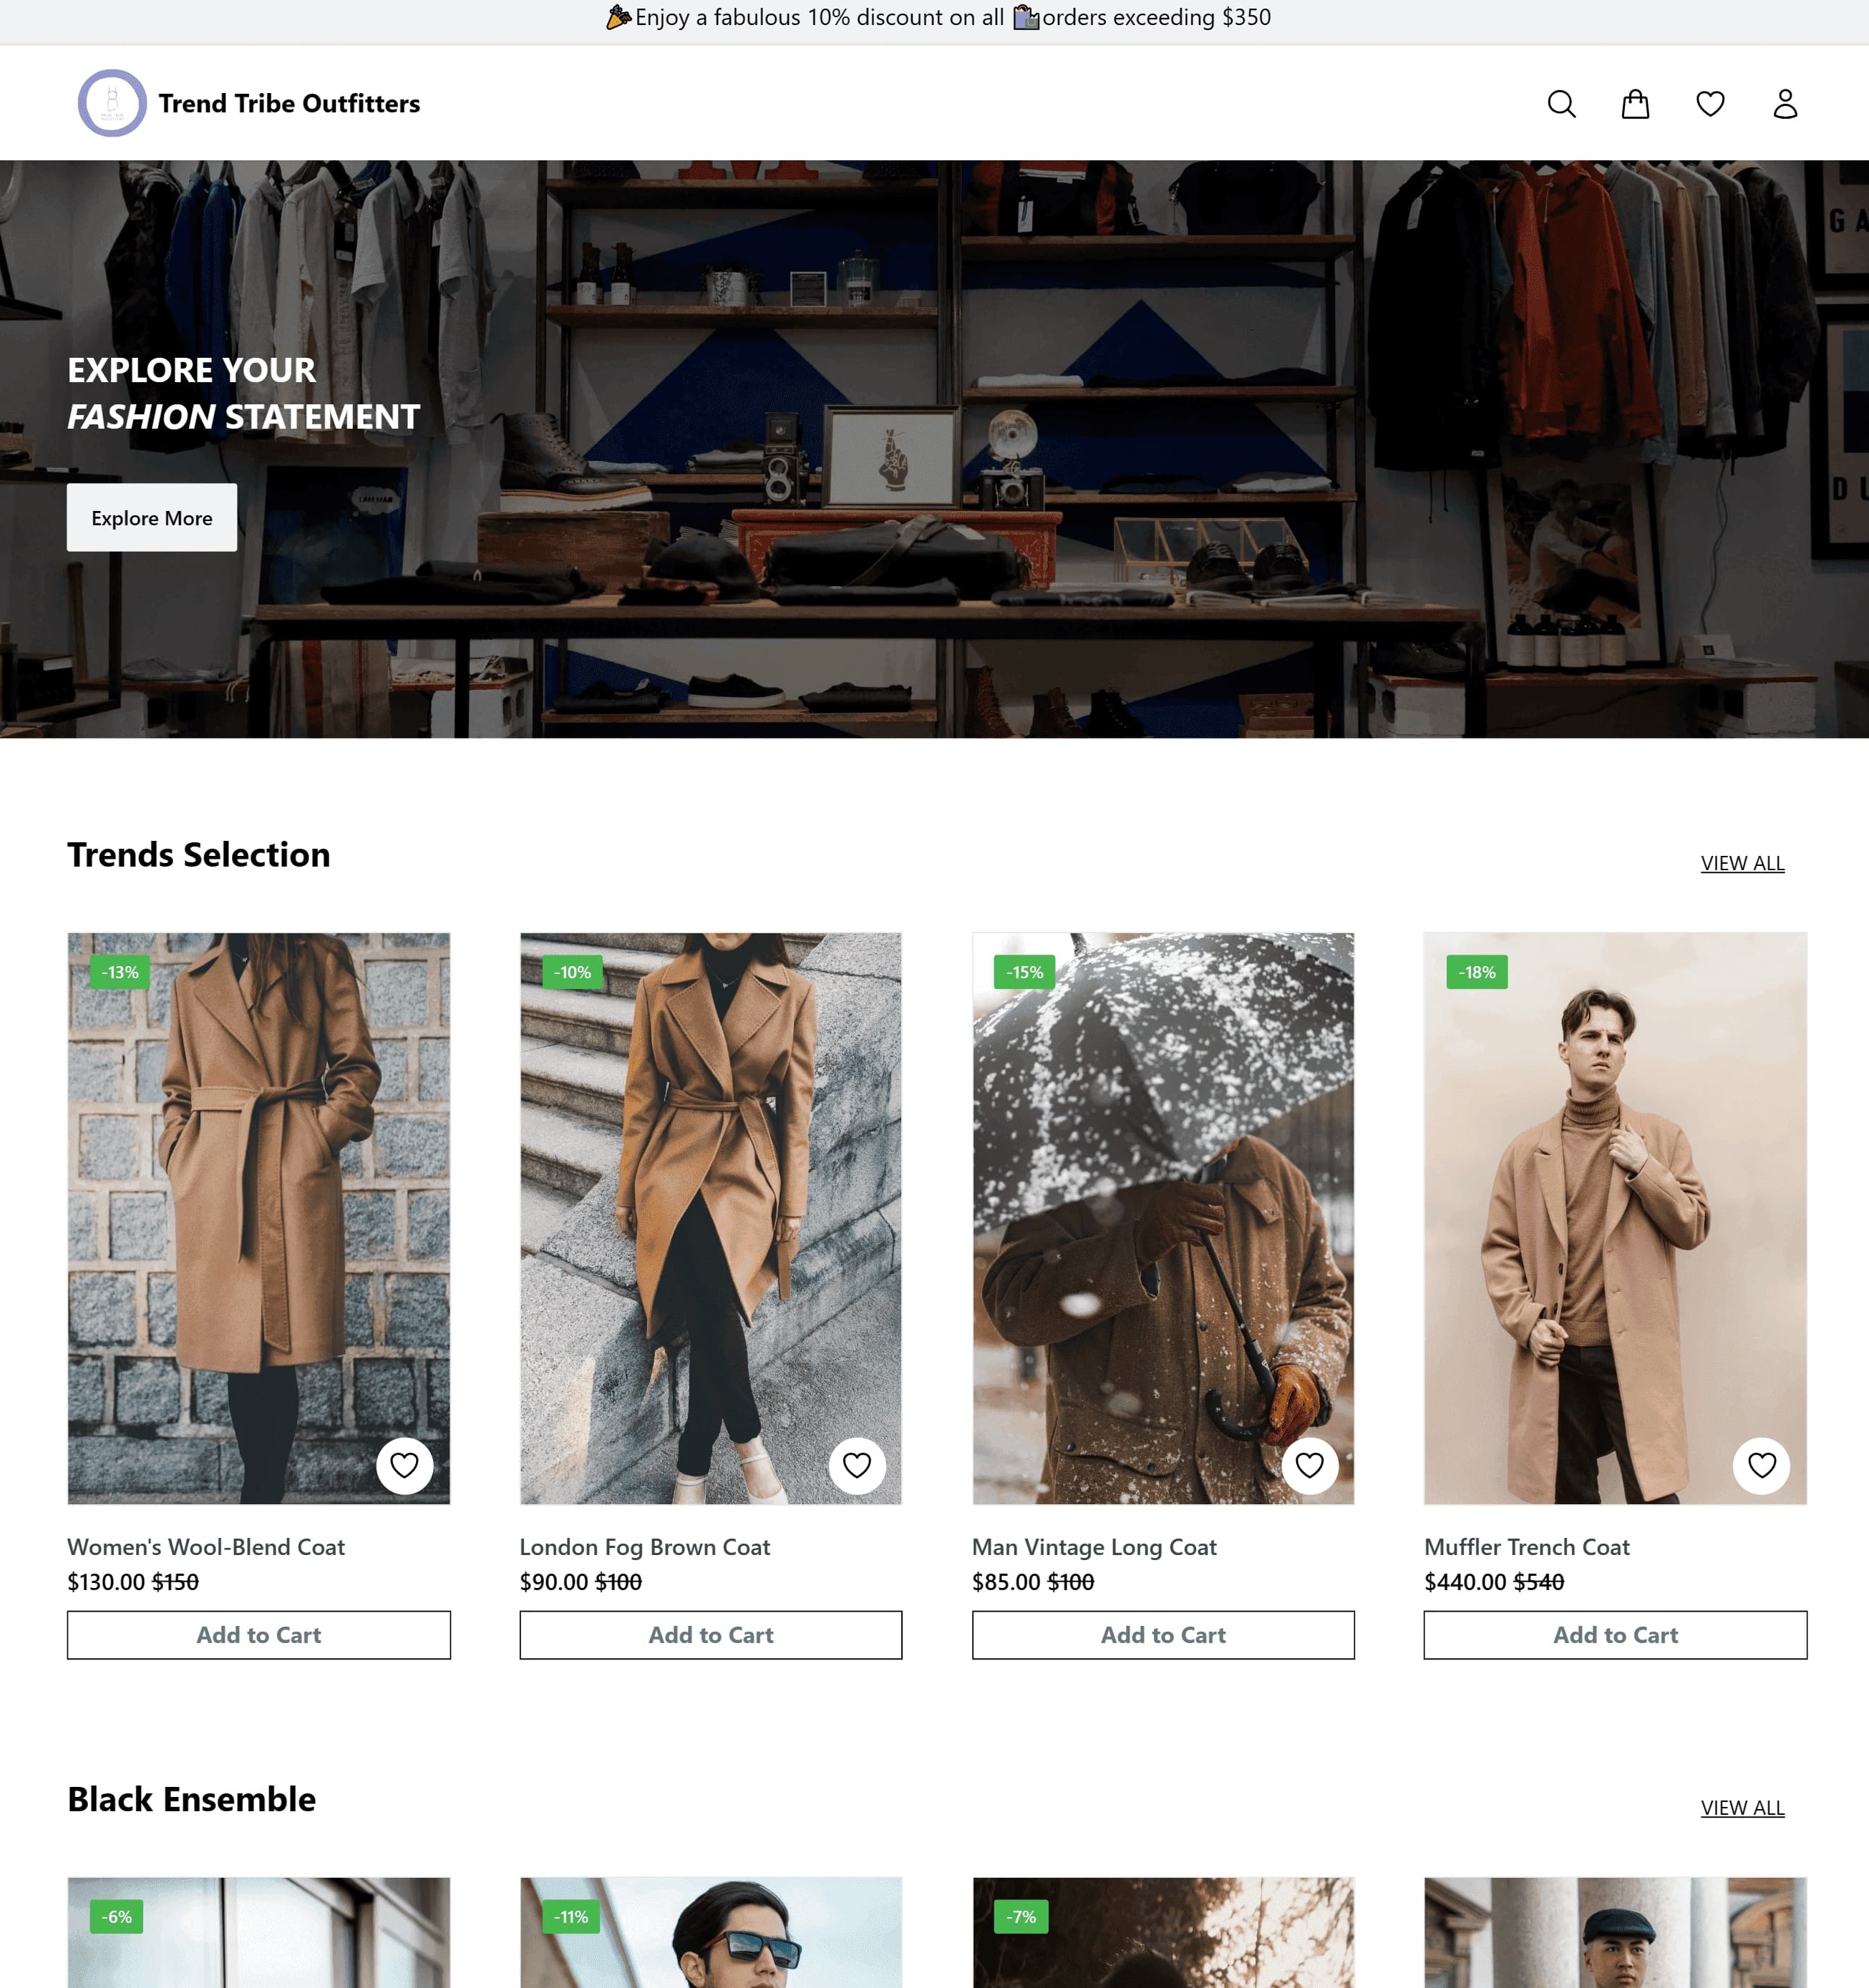1869x1988 pixels.
Task: Add London Fog Brown Coat to cart
Action: pyautogui.click(x=710, y=1635)
